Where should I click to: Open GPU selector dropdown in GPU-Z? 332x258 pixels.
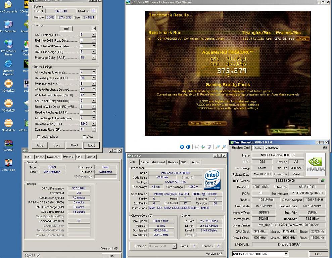[x=286, y=254]
